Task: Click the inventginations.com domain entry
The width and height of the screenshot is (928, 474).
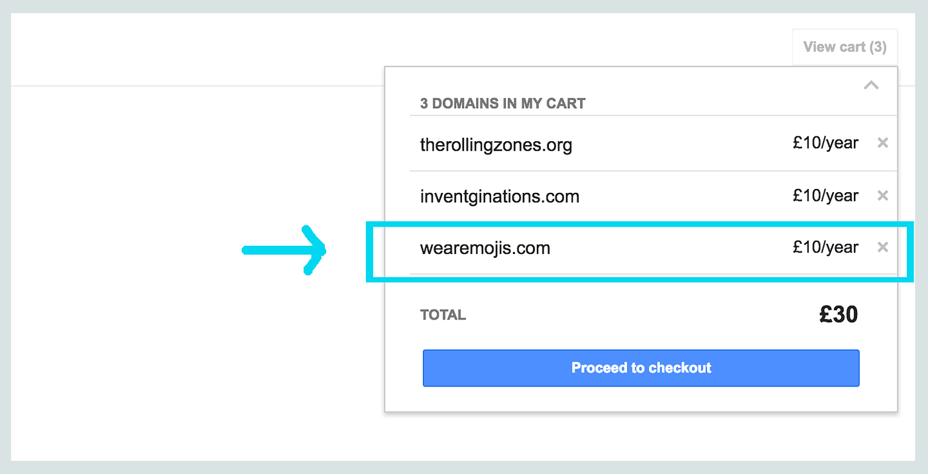Action: (499, 196)
